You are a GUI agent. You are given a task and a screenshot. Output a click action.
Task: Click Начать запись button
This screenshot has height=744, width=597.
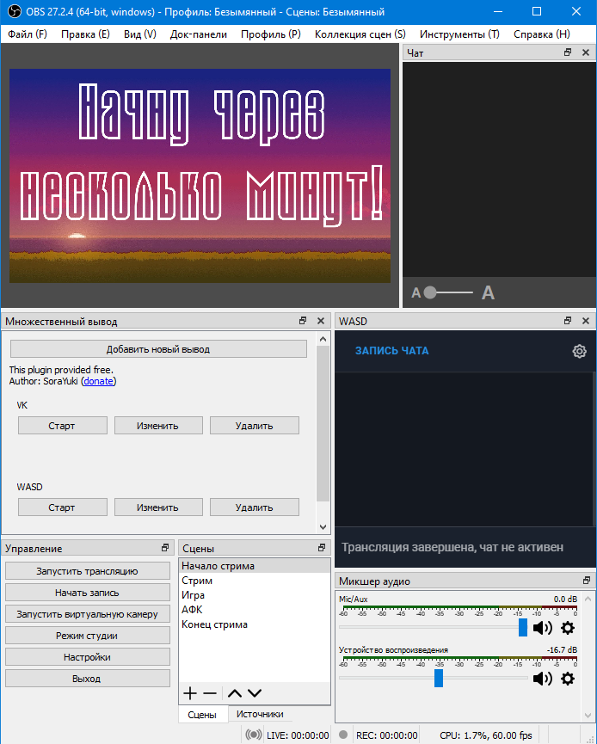coord(88,593)
